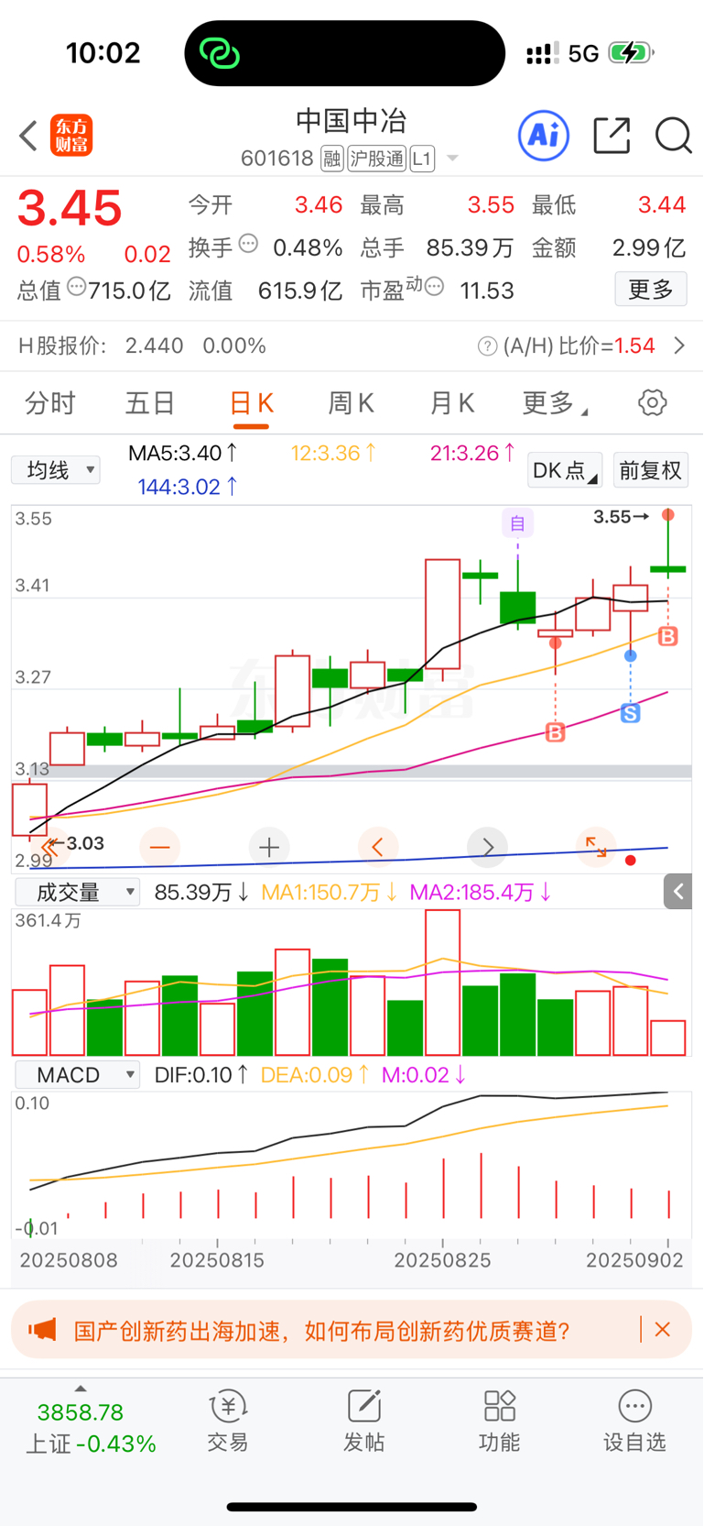704x1526 pixels.
Task: Expand the side panel arrow tab
Action: click(x=678, y=891)
